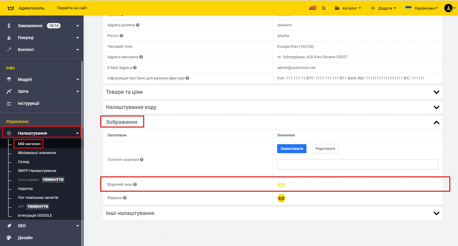The width and height of the screenshot is (458, 246).
Task: Open the Каталог menu in top bar
Action: (348, 8)
